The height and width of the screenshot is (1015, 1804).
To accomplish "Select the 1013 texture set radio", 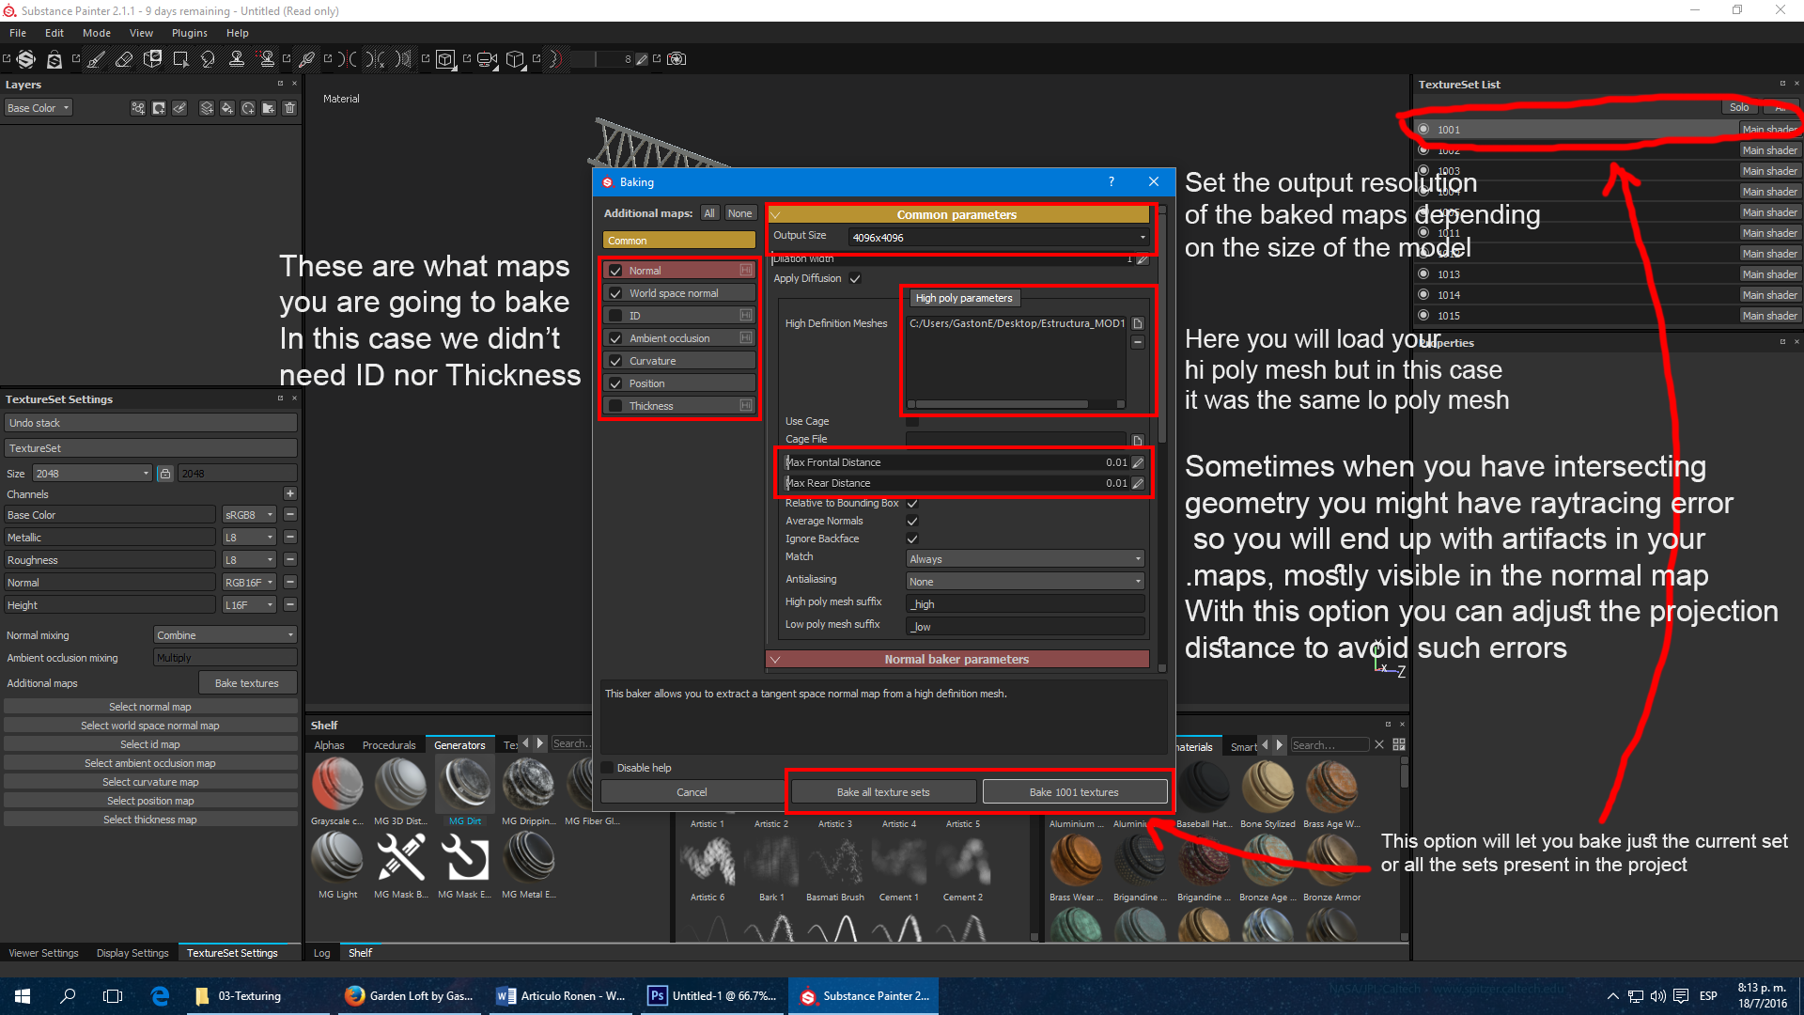I will (x=1423, y=274).
